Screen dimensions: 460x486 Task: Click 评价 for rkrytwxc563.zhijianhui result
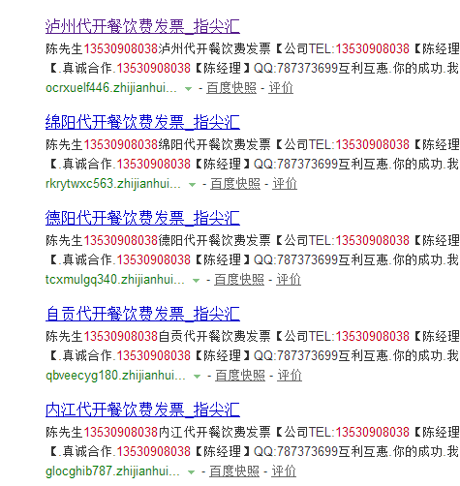(285, 184)
